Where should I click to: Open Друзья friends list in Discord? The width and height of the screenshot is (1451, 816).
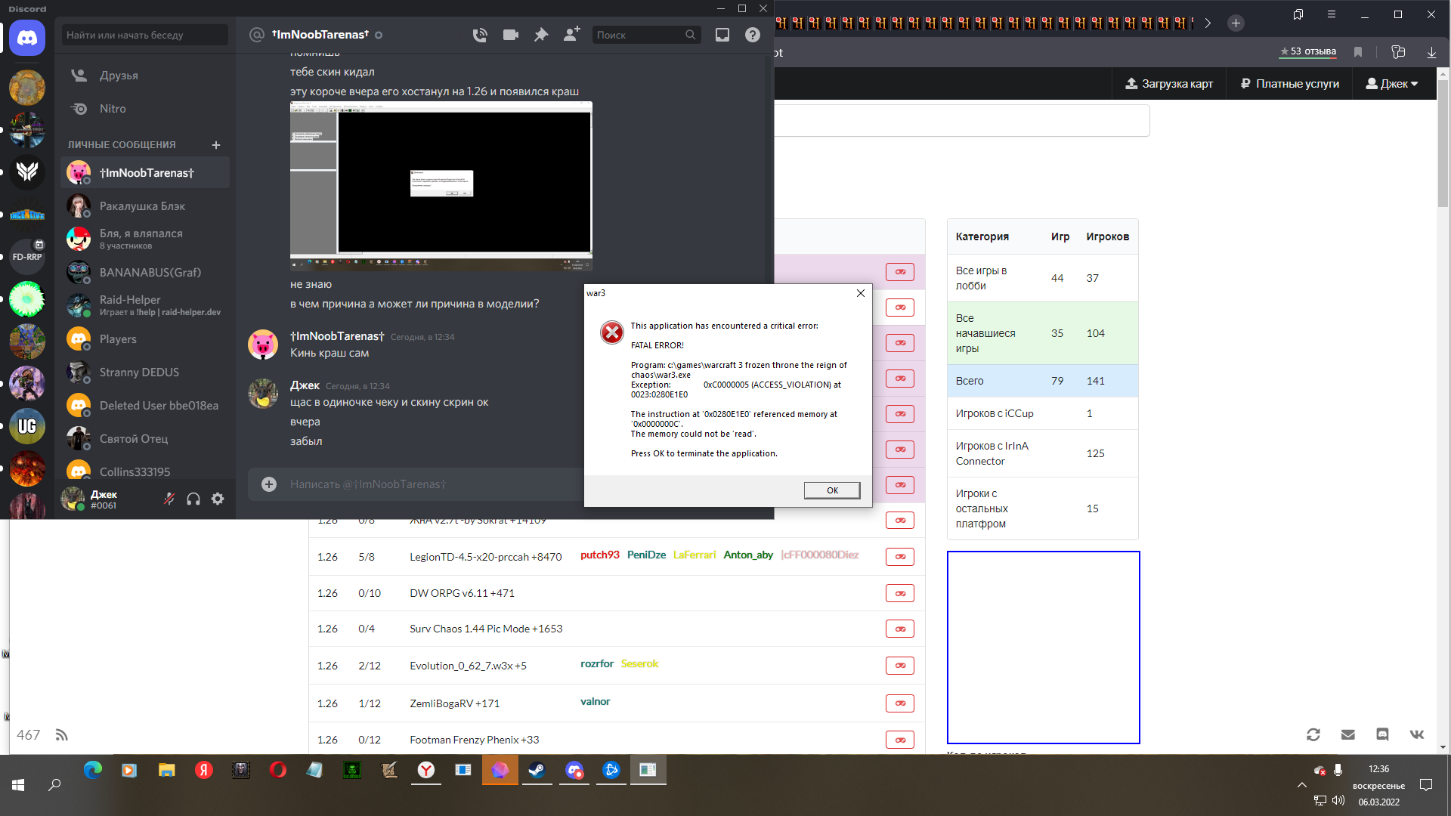[119, 76]
